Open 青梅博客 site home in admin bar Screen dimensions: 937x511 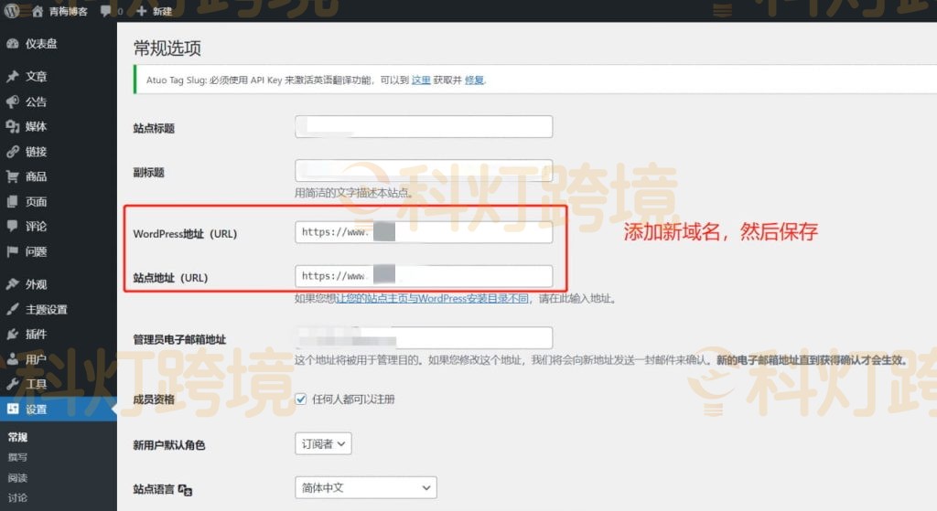pos(69,12)
